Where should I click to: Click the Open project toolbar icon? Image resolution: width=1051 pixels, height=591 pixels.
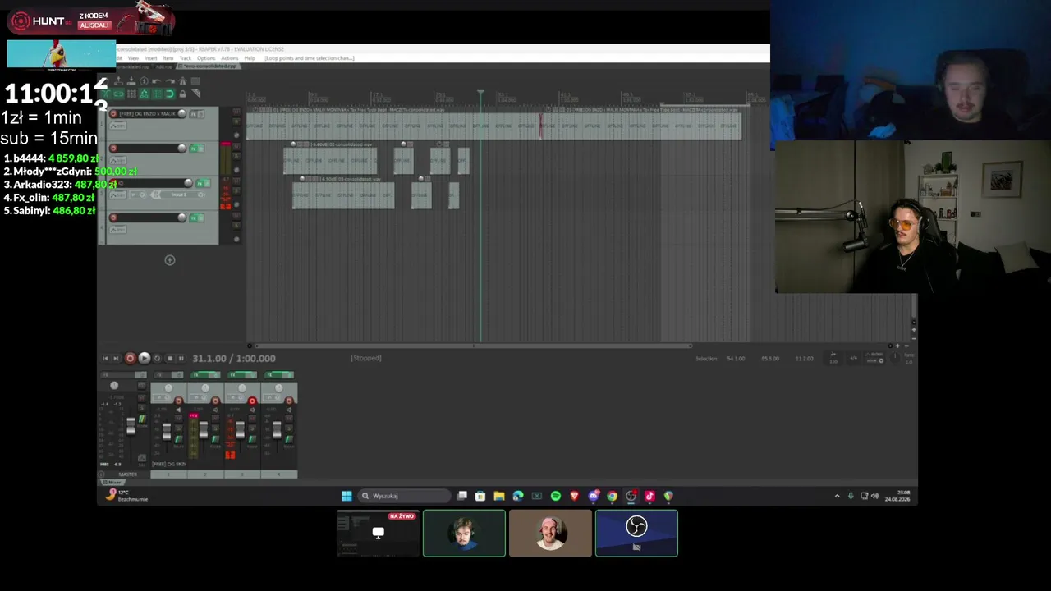tap(118, 81)
